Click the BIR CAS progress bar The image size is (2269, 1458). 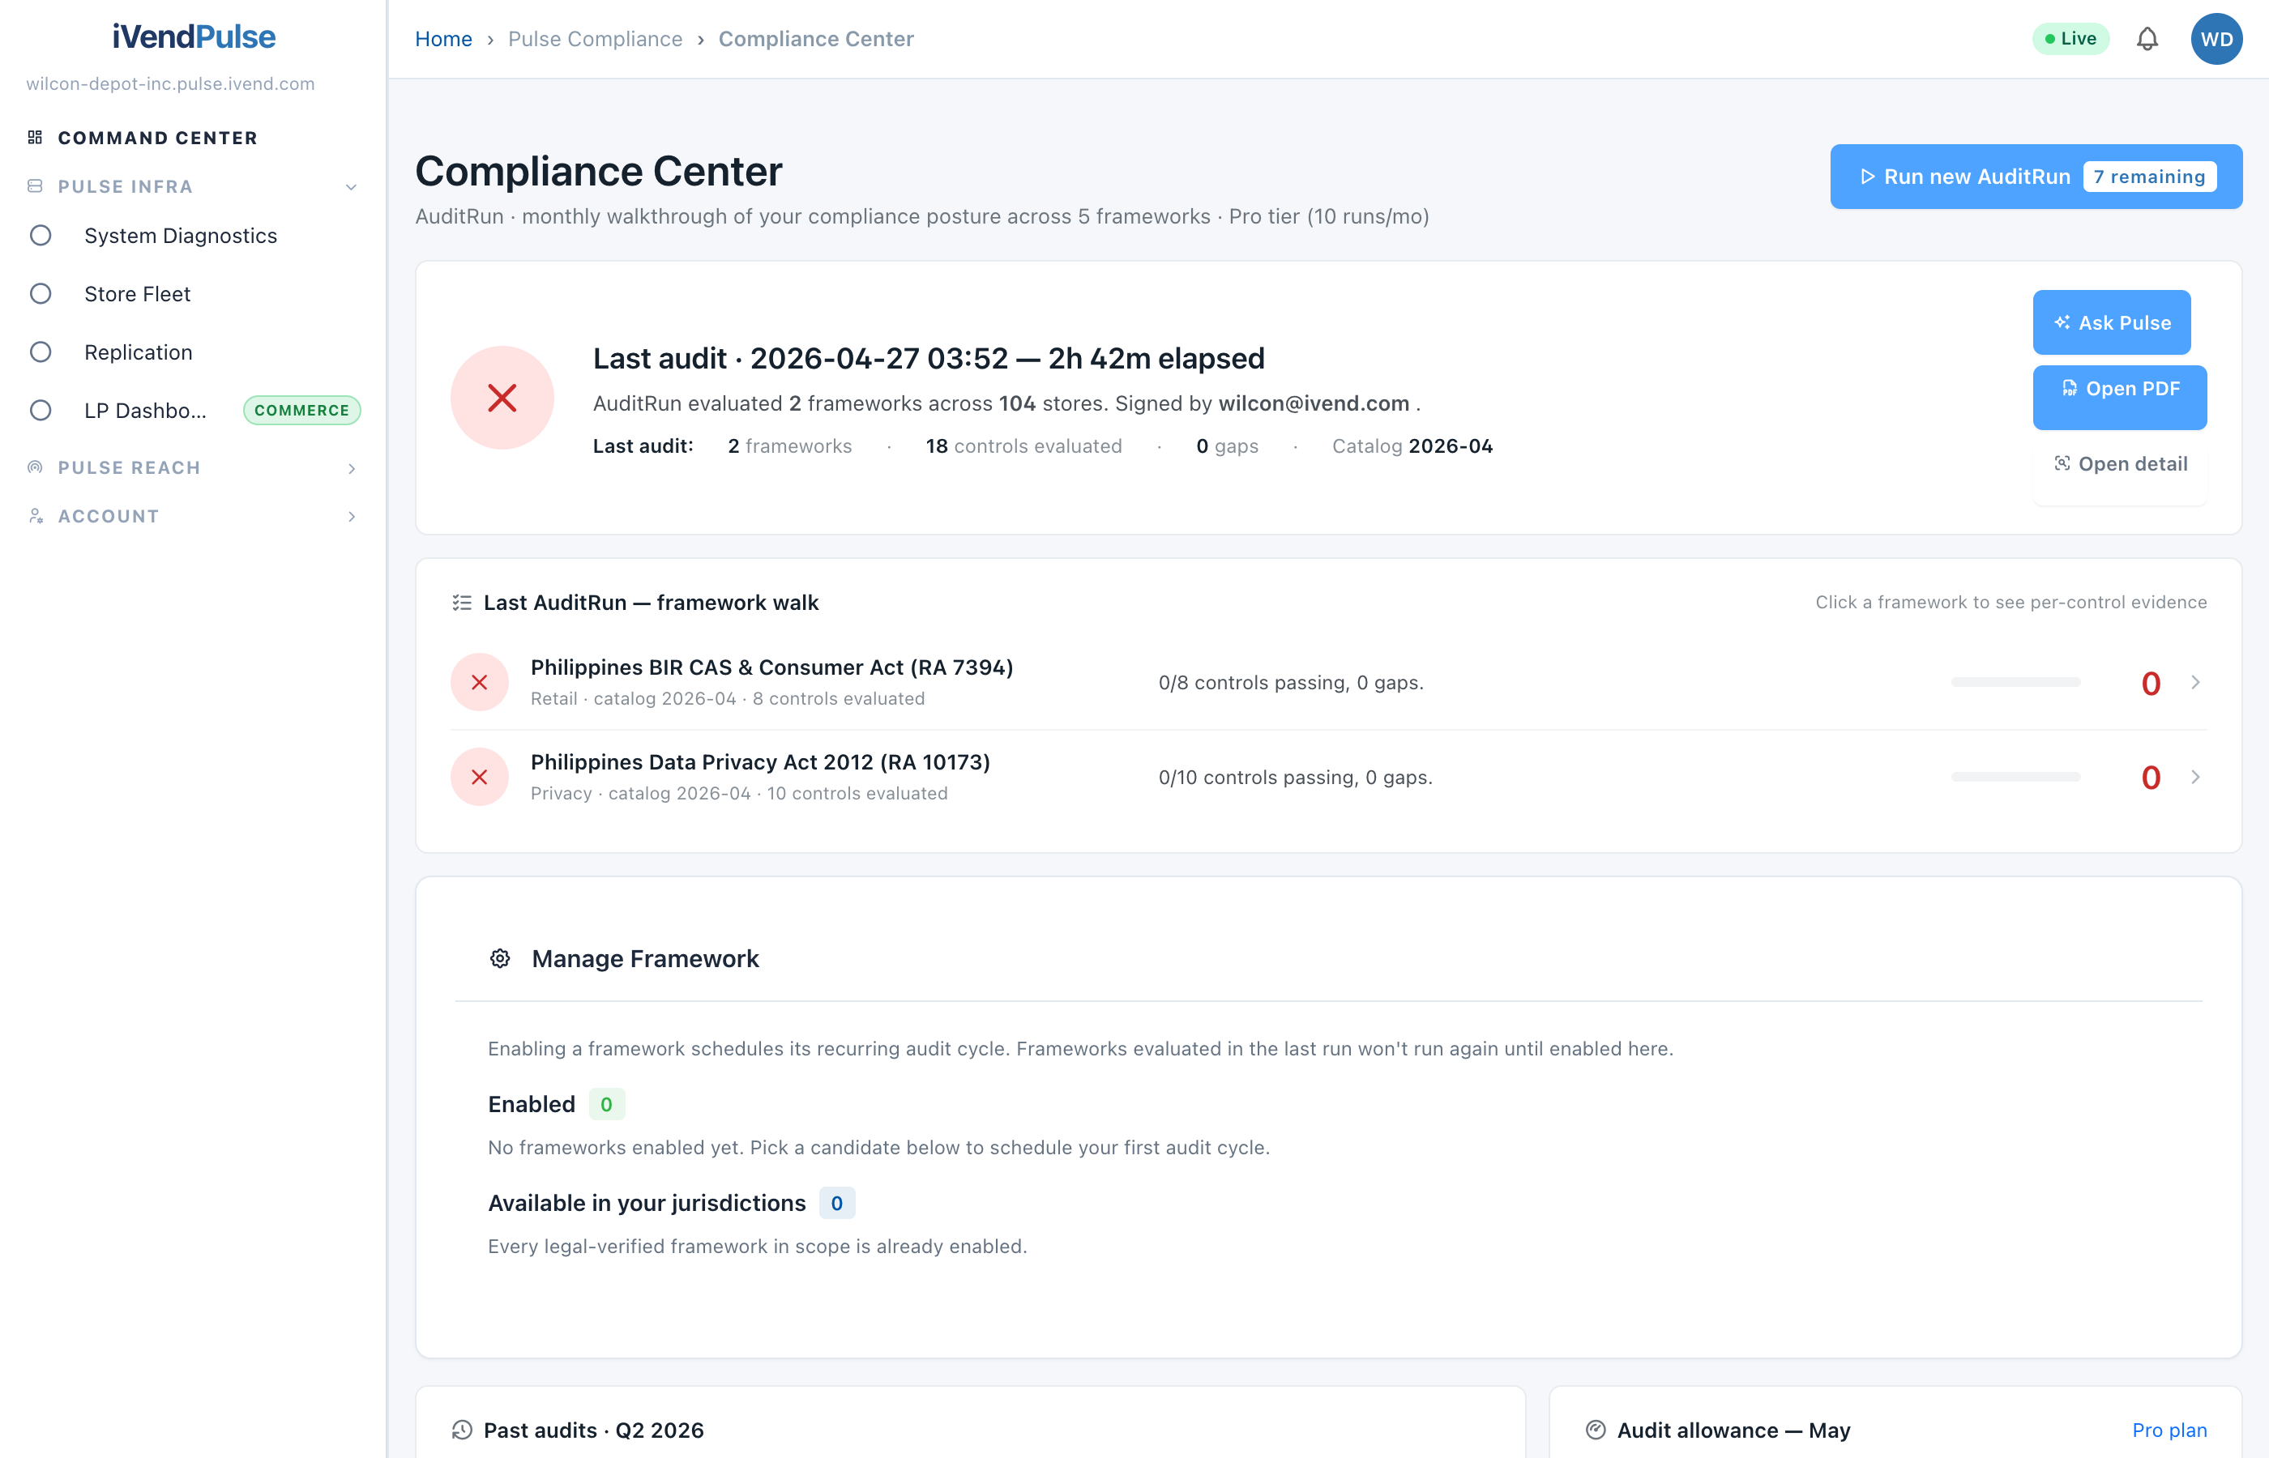[x=2015, y=682]
